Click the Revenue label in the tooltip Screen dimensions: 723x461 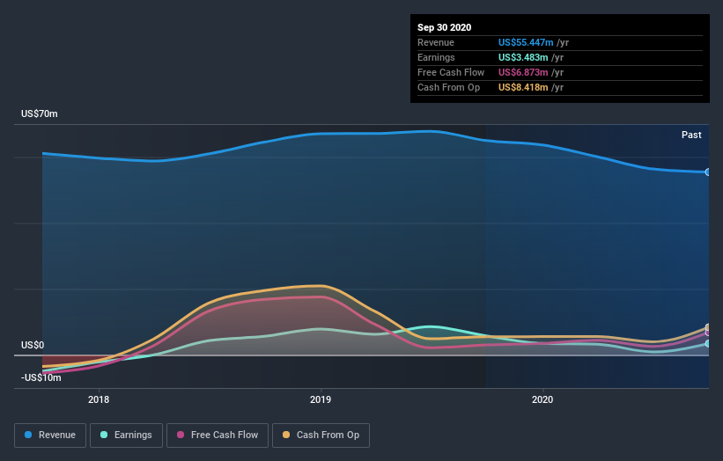point(436,42)
